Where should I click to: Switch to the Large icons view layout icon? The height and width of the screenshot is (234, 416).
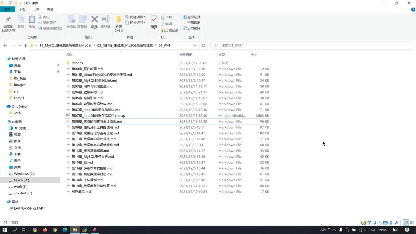point(412,223)
